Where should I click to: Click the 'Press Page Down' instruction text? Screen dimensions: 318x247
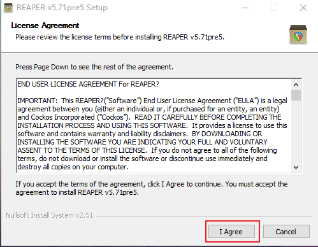(x=94, y=67)
